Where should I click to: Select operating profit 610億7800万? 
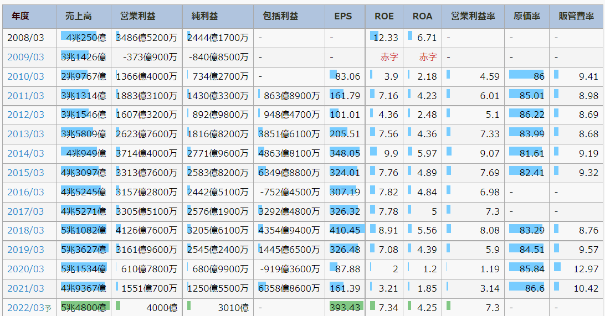pos(150,269)
